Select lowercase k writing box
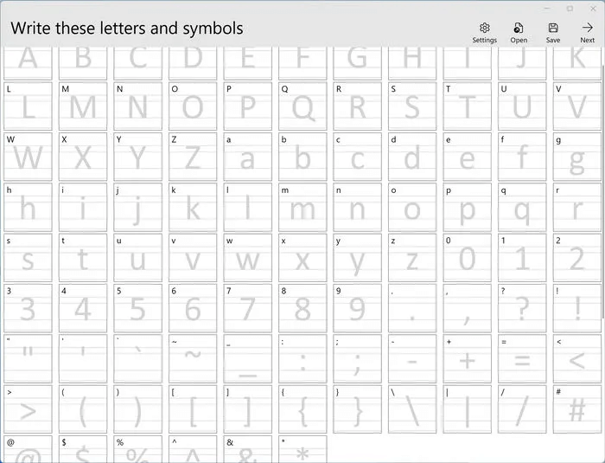 193,207
